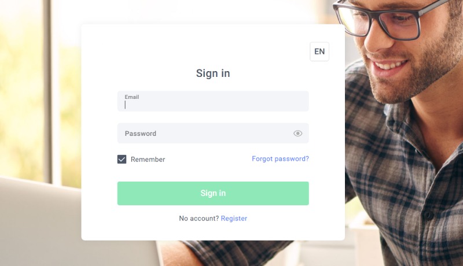
Task: Focus the Email input field
Action: 213,101
